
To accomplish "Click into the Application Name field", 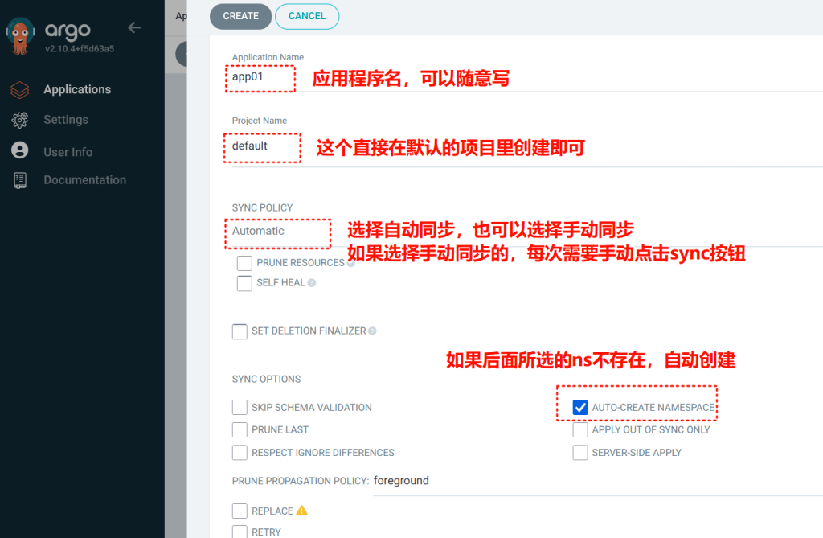I will coord(261,77).
